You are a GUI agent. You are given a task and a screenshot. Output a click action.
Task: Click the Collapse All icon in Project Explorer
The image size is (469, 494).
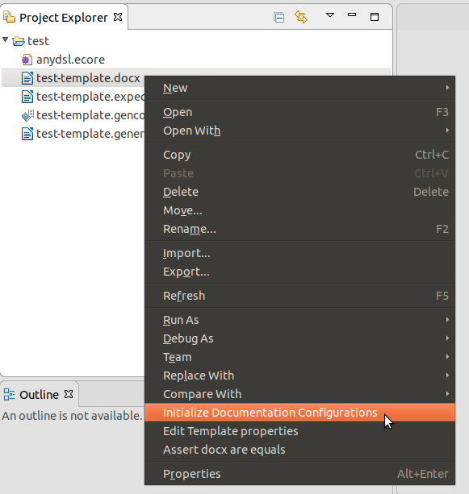point(279,18)
